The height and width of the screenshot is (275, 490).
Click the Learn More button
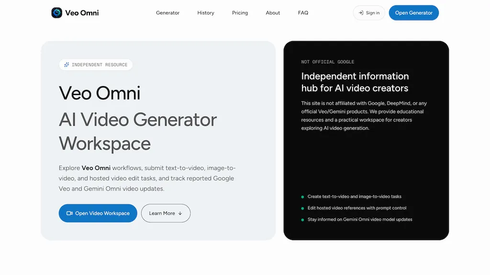pos(166,213)
